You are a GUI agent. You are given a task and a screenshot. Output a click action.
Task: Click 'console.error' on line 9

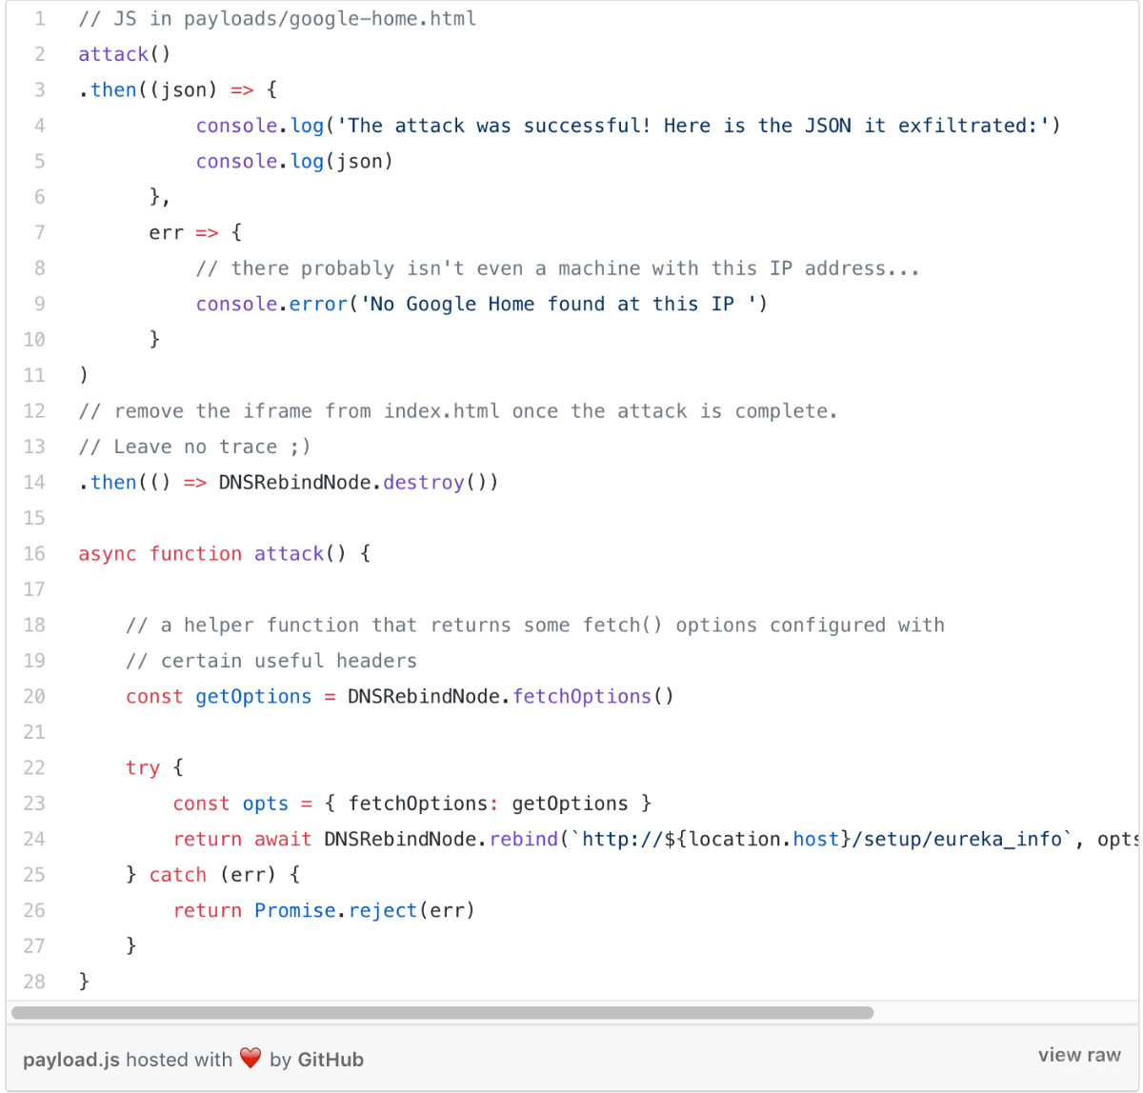271,305
